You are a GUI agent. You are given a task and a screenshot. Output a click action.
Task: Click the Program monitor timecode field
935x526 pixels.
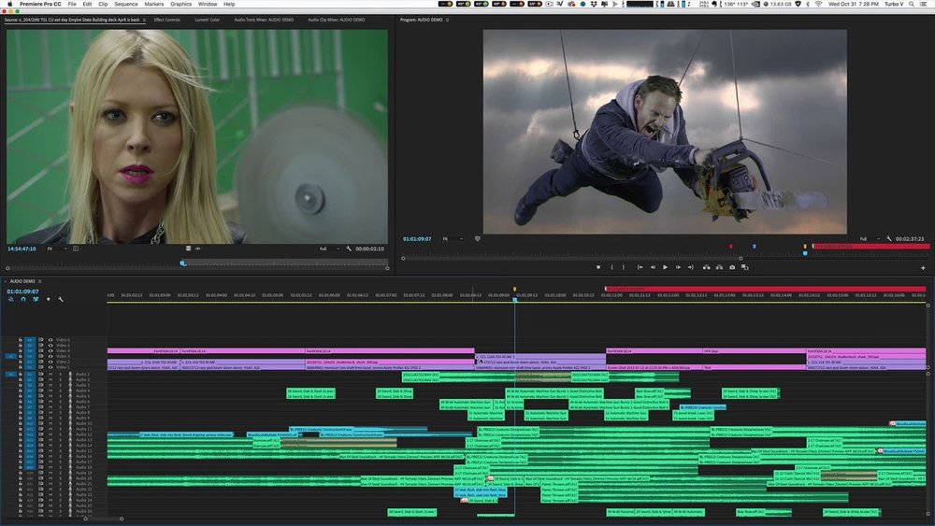pos(417,239)
